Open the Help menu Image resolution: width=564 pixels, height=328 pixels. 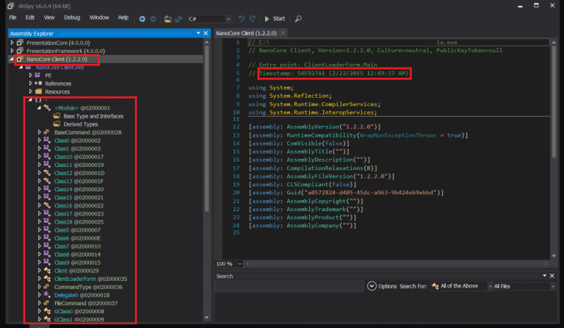pos(123,17)
